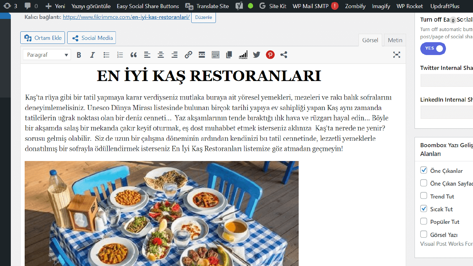Image resolution: width=473 pixels, height=266 pixels.
Task: Toggle italic formatting in editor toolbar
Action: pyautogui.click(x=92, y=55)
